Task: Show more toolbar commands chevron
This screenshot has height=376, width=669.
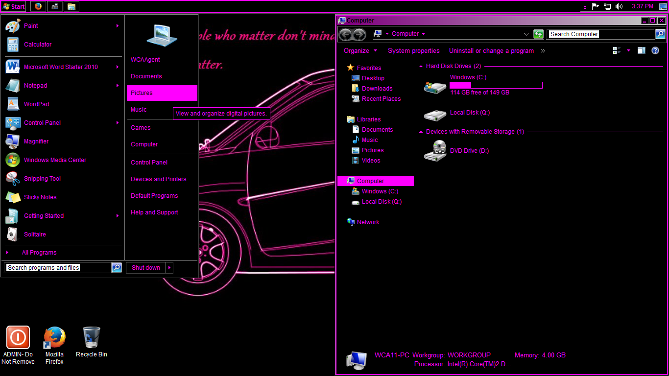Action: pos(543,50)
